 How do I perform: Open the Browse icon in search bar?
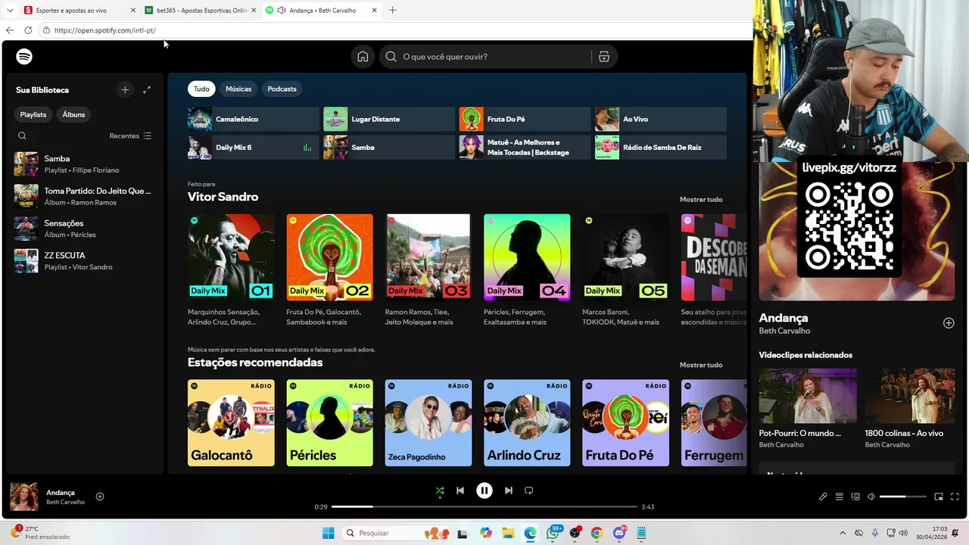(604, 57)
